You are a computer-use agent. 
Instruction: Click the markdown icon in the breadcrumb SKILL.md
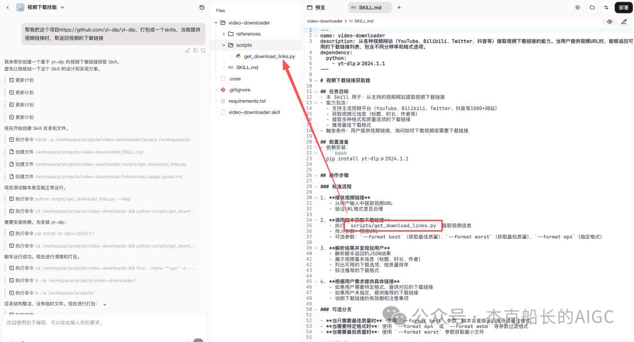pos(351,21)
